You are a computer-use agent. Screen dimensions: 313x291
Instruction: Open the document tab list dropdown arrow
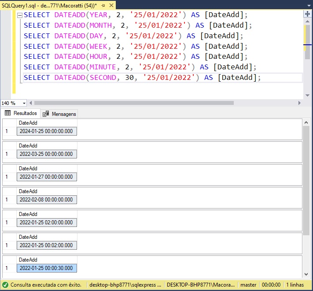click(x=309, y=6)
